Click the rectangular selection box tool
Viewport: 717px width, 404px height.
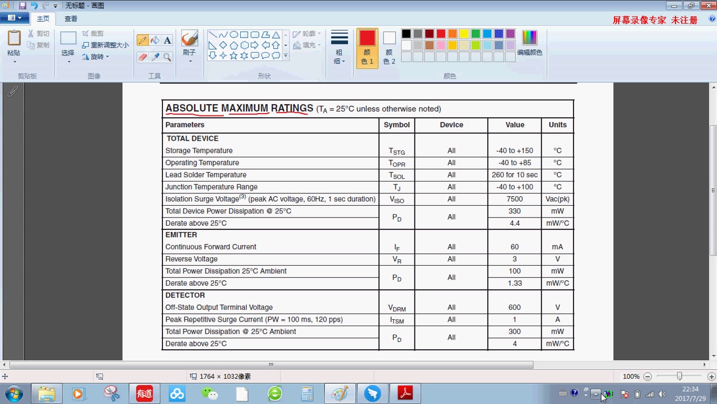pyautogui.click(x=68, y=38)
